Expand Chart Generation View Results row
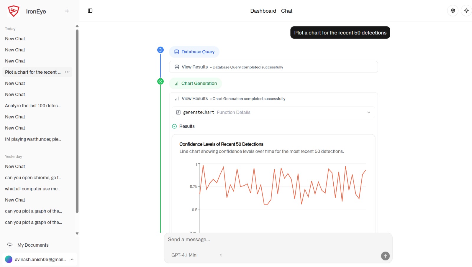Screen dimensions: 472x267 [273, 99]
